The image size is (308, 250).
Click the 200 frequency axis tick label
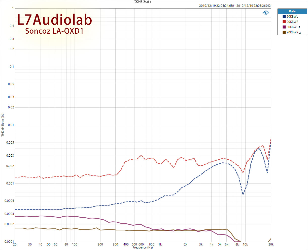(x=100, y=244)
